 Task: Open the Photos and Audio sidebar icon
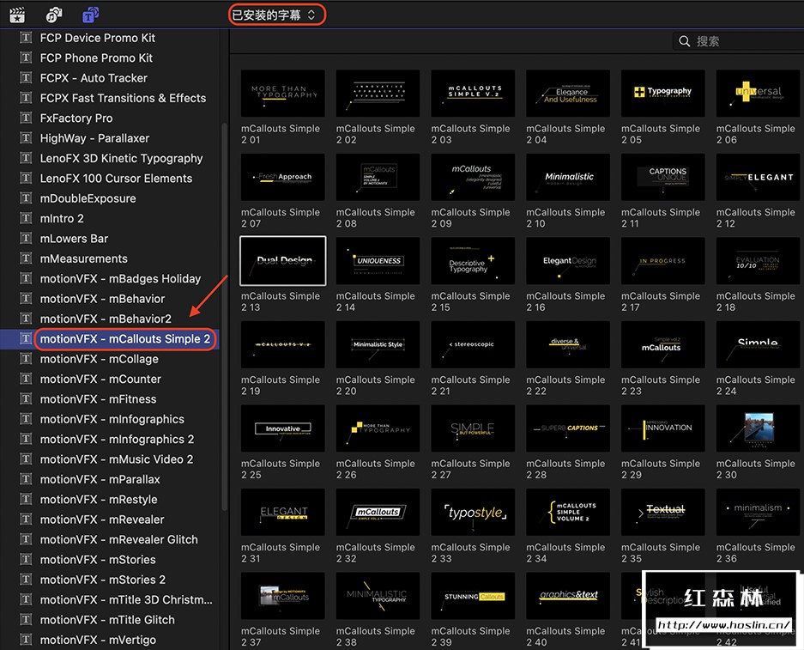pyautogui.click(x=54, y=15)
